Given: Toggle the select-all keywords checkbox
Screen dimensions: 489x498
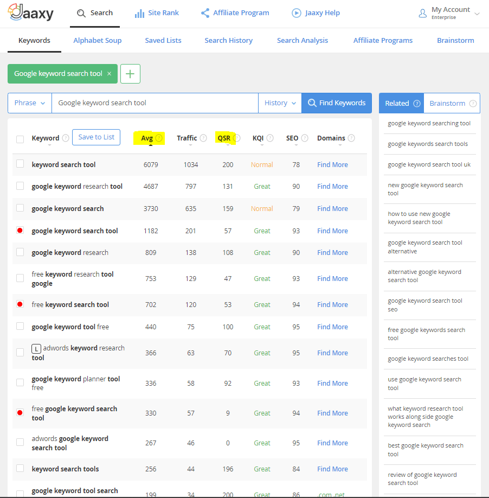Looking at the screenshot, I should click(x=20, y=139).
